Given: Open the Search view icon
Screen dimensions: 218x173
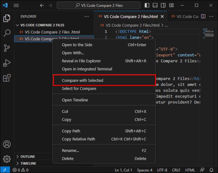Looking at the screenshot, I should click(x=7, y=33).
